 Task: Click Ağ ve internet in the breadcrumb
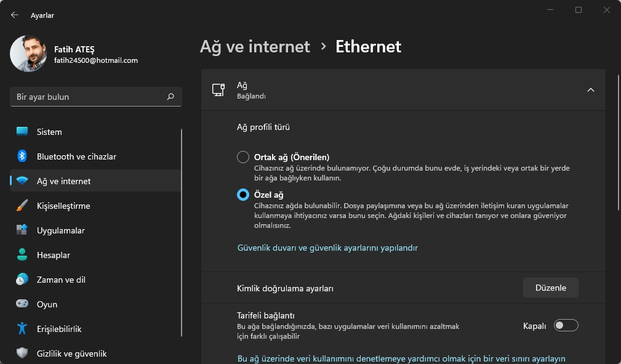pyautogui.click(x=255, y=46)
